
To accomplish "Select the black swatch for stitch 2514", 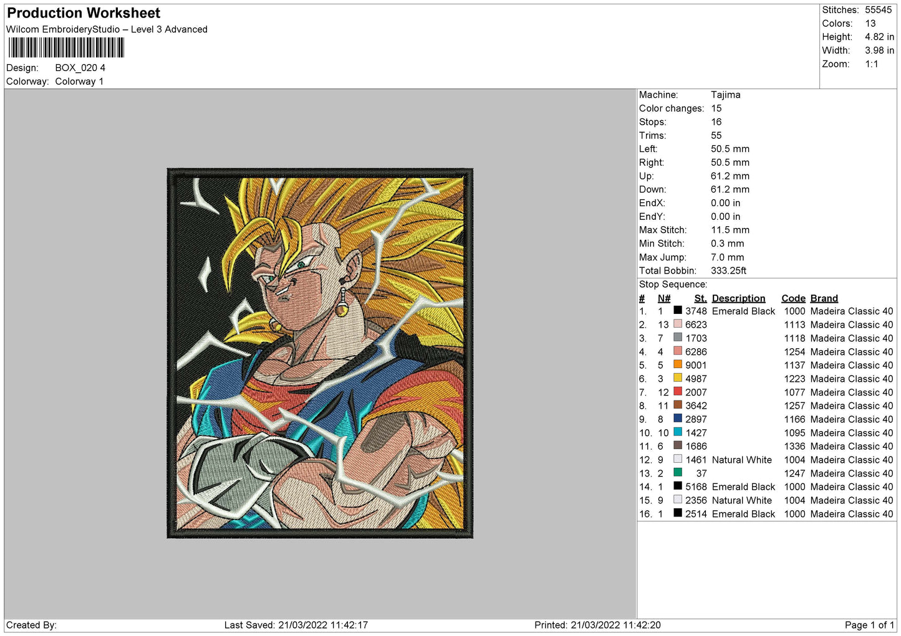I will (678, 513).
